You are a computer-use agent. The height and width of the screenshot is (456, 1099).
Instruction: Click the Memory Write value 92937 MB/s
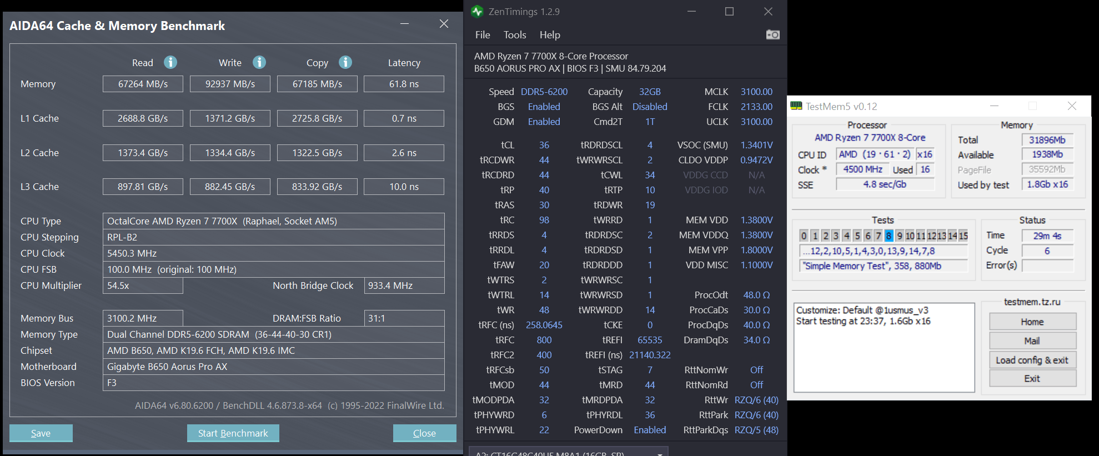click(x=230, y=84)
